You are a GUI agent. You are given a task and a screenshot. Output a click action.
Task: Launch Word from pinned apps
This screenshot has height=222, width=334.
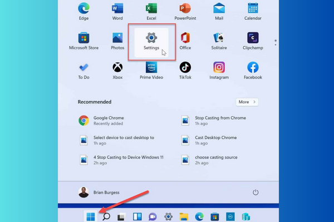pos(117,11)
